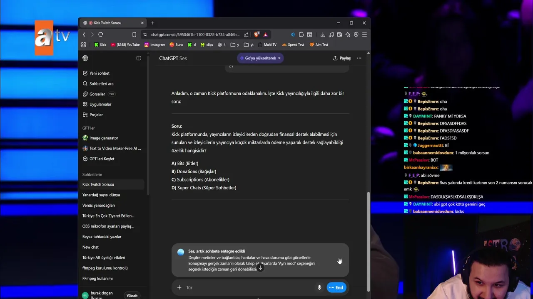
Task: Open Text to Video Maker GPT
Action: click(113, 148)
